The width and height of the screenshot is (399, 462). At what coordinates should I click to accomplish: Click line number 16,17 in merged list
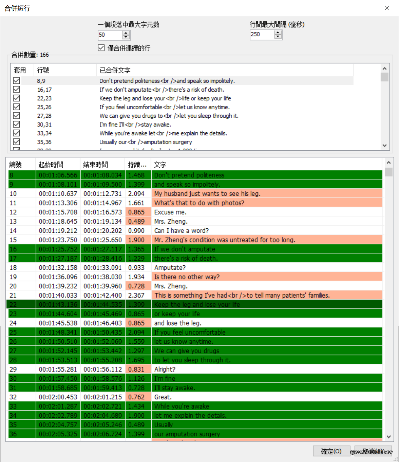point(44,90)
